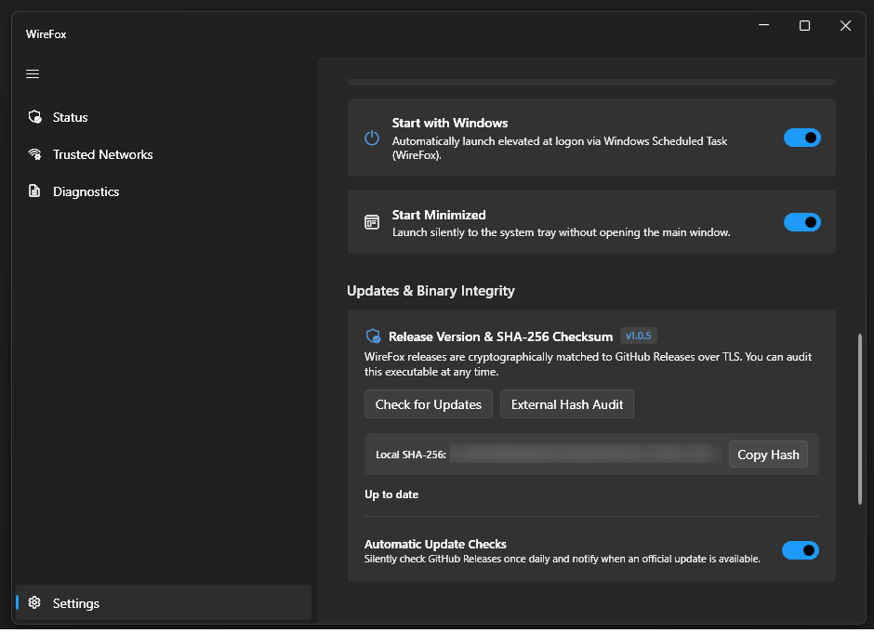Click the Start Minimized window icon
Viewport: 874px width, 633px height.
pyautogui.click(x=372, y=222)
